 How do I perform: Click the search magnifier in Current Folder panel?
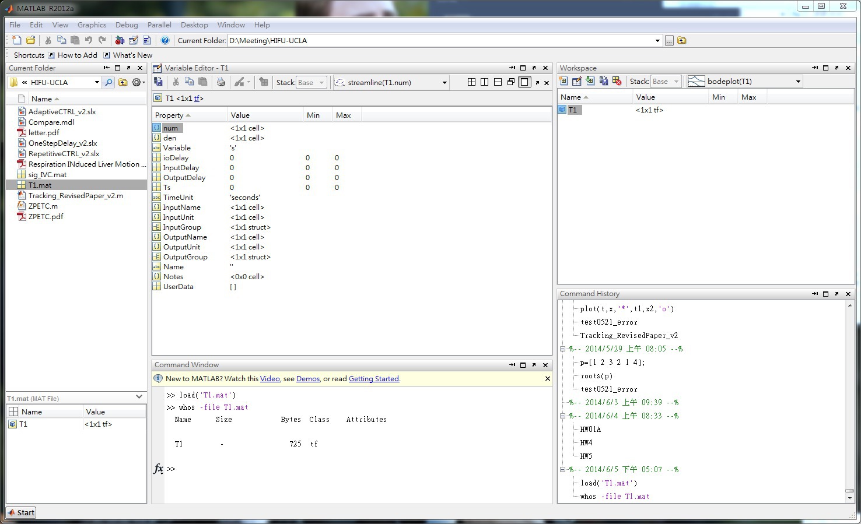(x=108, y=82)
